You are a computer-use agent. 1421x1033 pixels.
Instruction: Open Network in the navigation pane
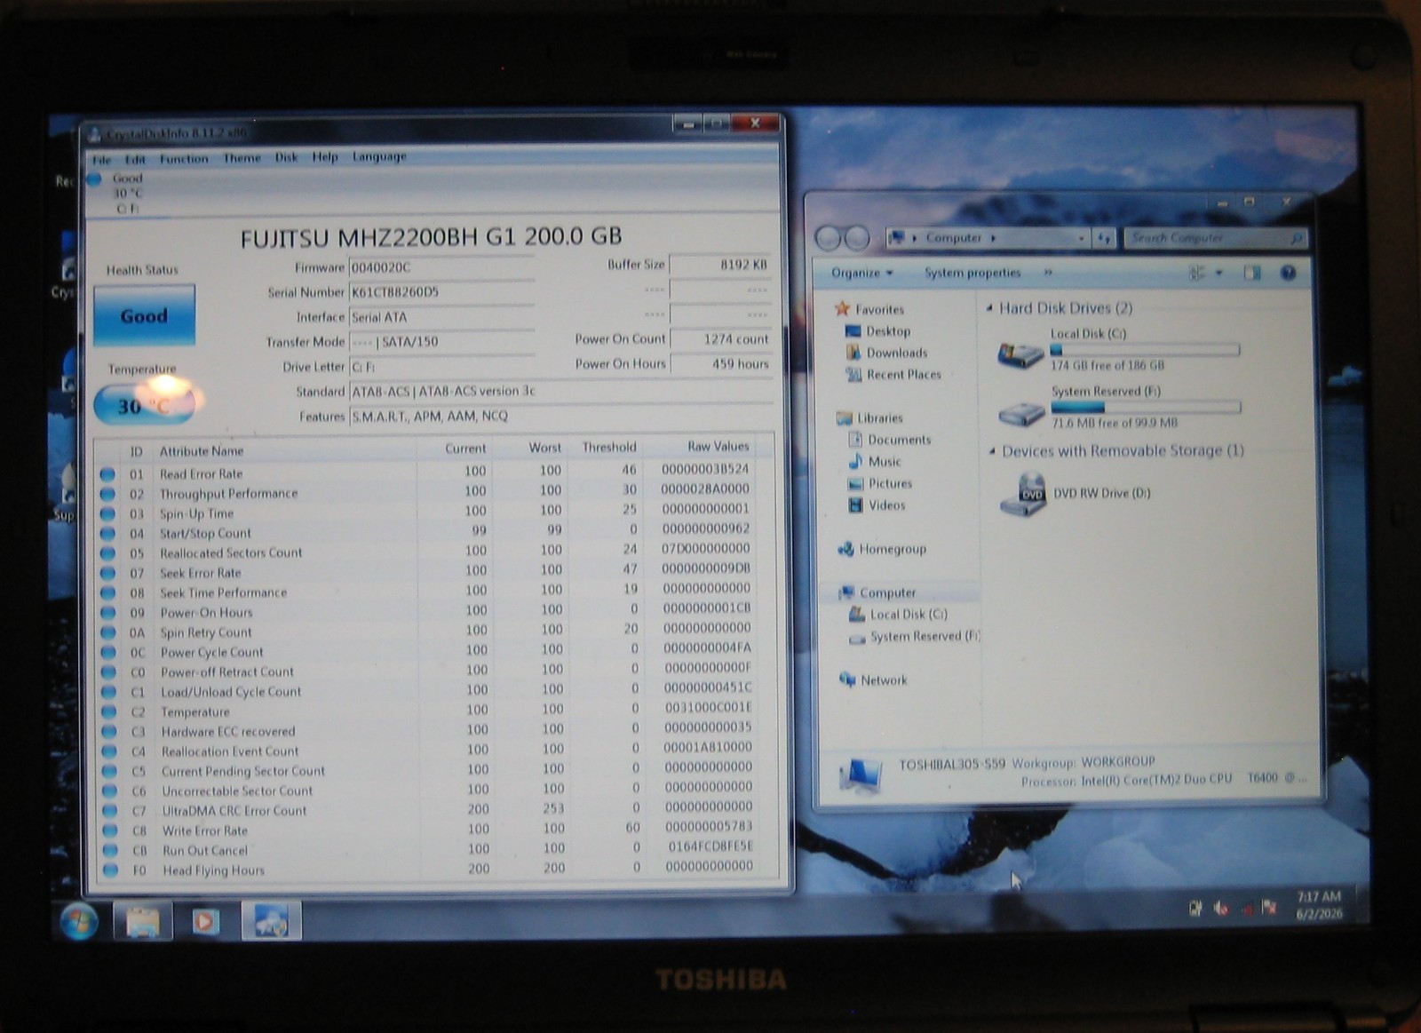[x=884, y=680]
